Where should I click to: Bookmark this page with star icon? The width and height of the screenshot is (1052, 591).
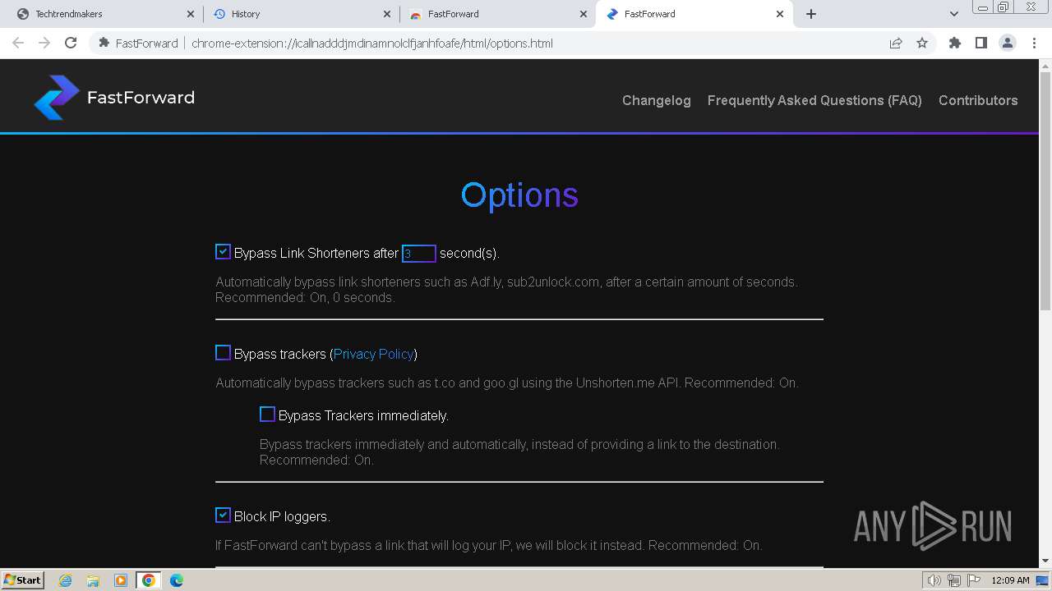point(922,43)
